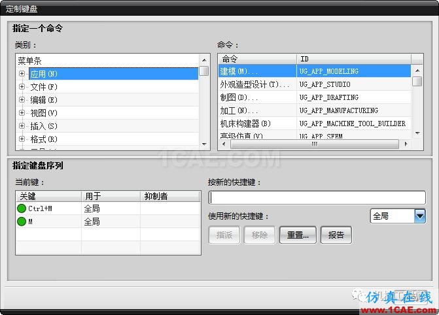The height and width of the screenshot is (315, 439).
Task: Sort by the 命令 column header
Action: coord(257,59)
